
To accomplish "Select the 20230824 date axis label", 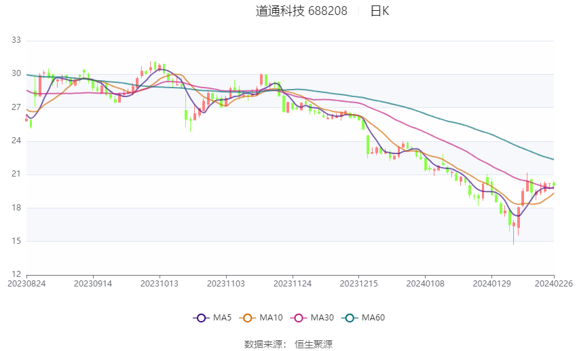I will [x=26, y=284].
